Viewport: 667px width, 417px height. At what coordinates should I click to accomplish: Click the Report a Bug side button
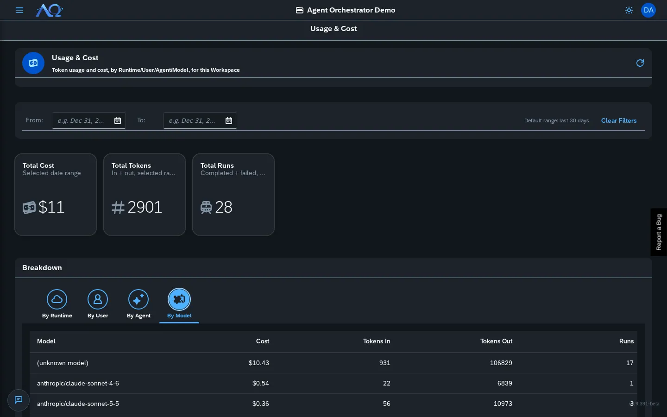(659, 232)
